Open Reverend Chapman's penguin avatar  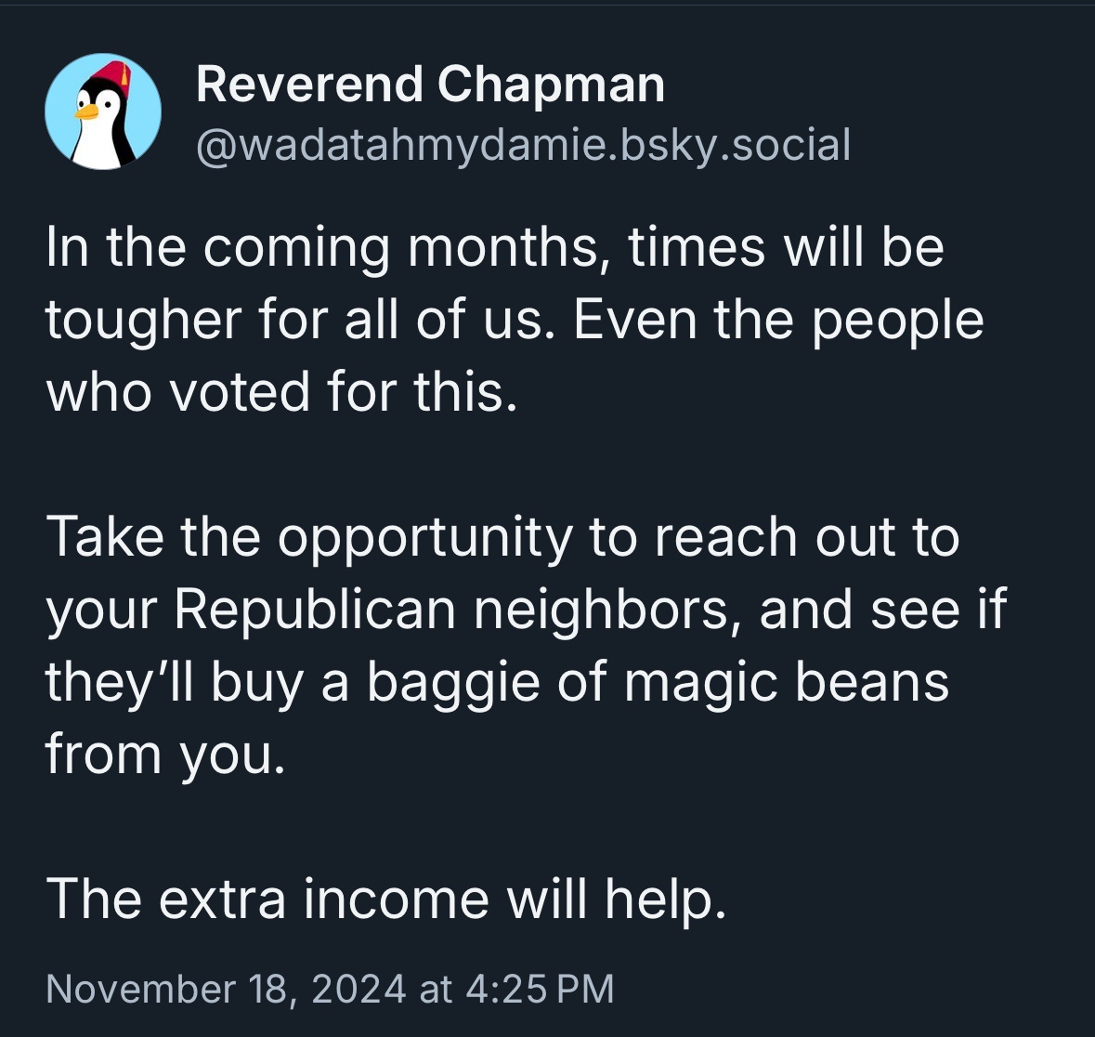[103, 112]
